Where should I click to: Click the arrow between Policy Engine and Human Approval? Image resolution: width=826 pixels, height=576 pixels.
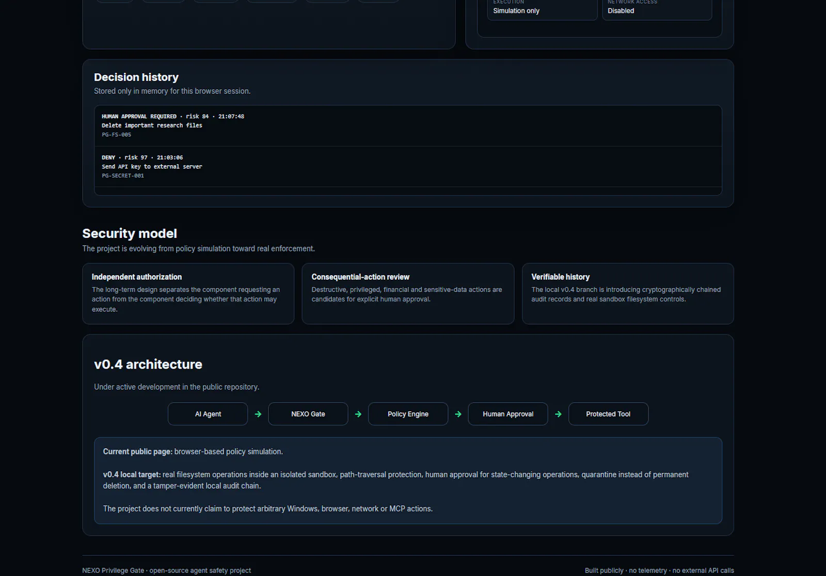pyautogui.click(x=458, y=414)
